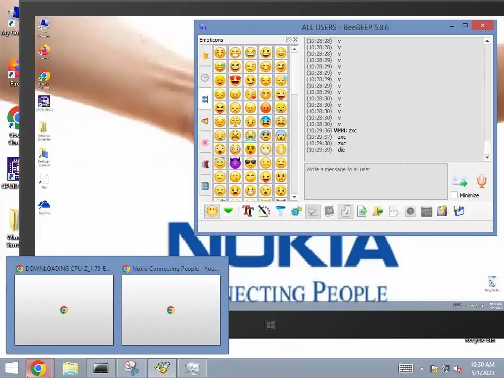This screenshot has height=378, width=504.
Task: Click the black screen window taskbar icon
Action: 101,368
